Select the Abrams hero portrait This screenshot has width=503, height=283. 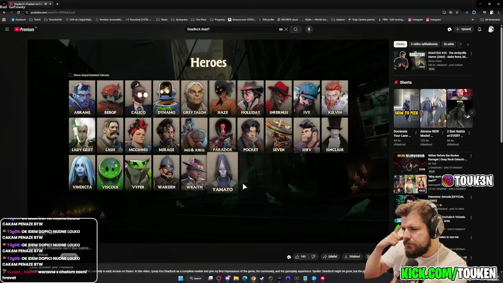(x=82, y=98)
